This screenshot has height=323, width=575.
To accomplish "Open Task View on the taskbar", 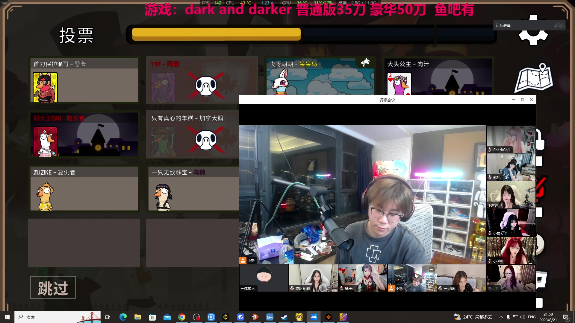I will tap(108, 317).
